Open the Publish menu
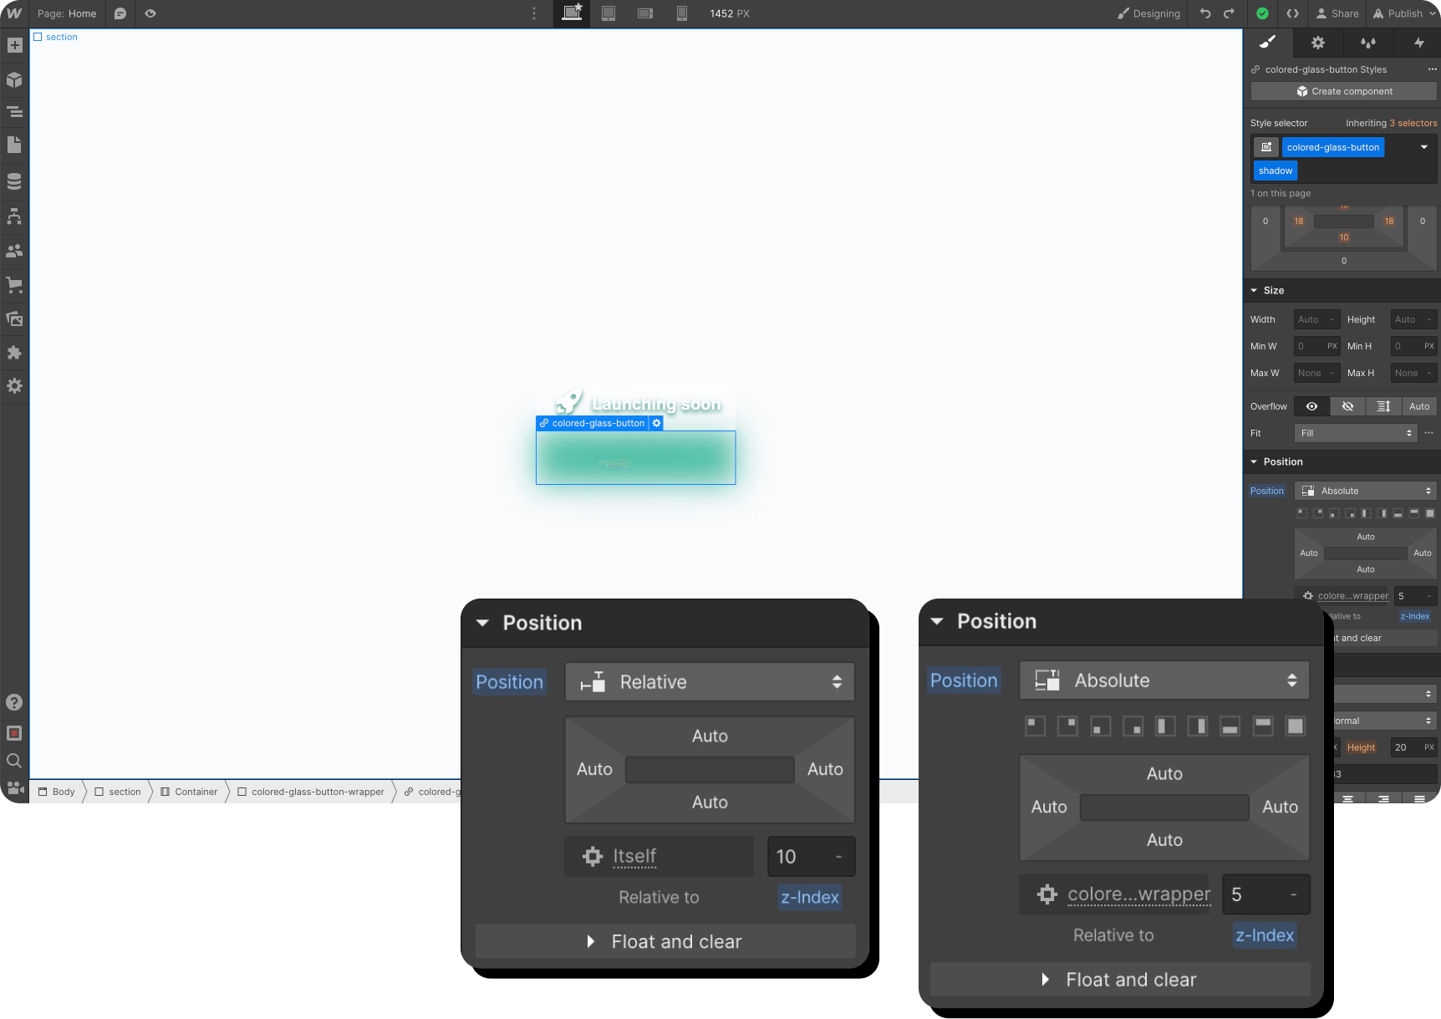 click(x=1402, y=13)
